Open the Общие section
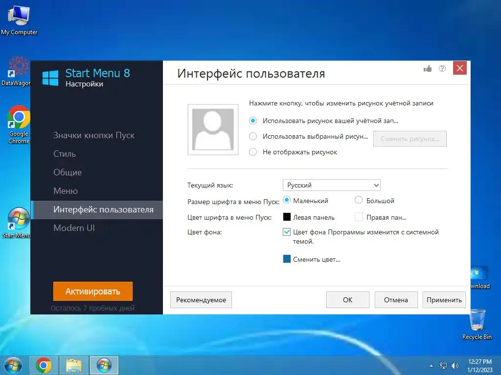Image resolution: width=501 pixels, height=375 pixels. tap(68, 172)
